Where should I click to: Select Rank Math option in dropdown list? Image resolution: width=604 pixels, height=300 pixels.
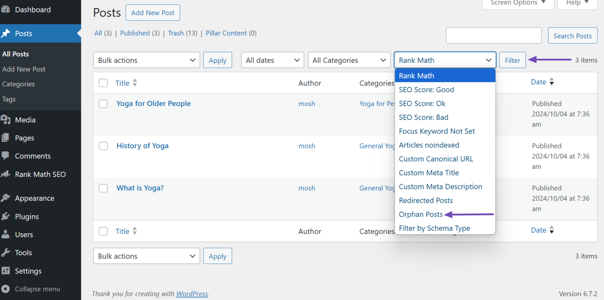tap(445, 75)
